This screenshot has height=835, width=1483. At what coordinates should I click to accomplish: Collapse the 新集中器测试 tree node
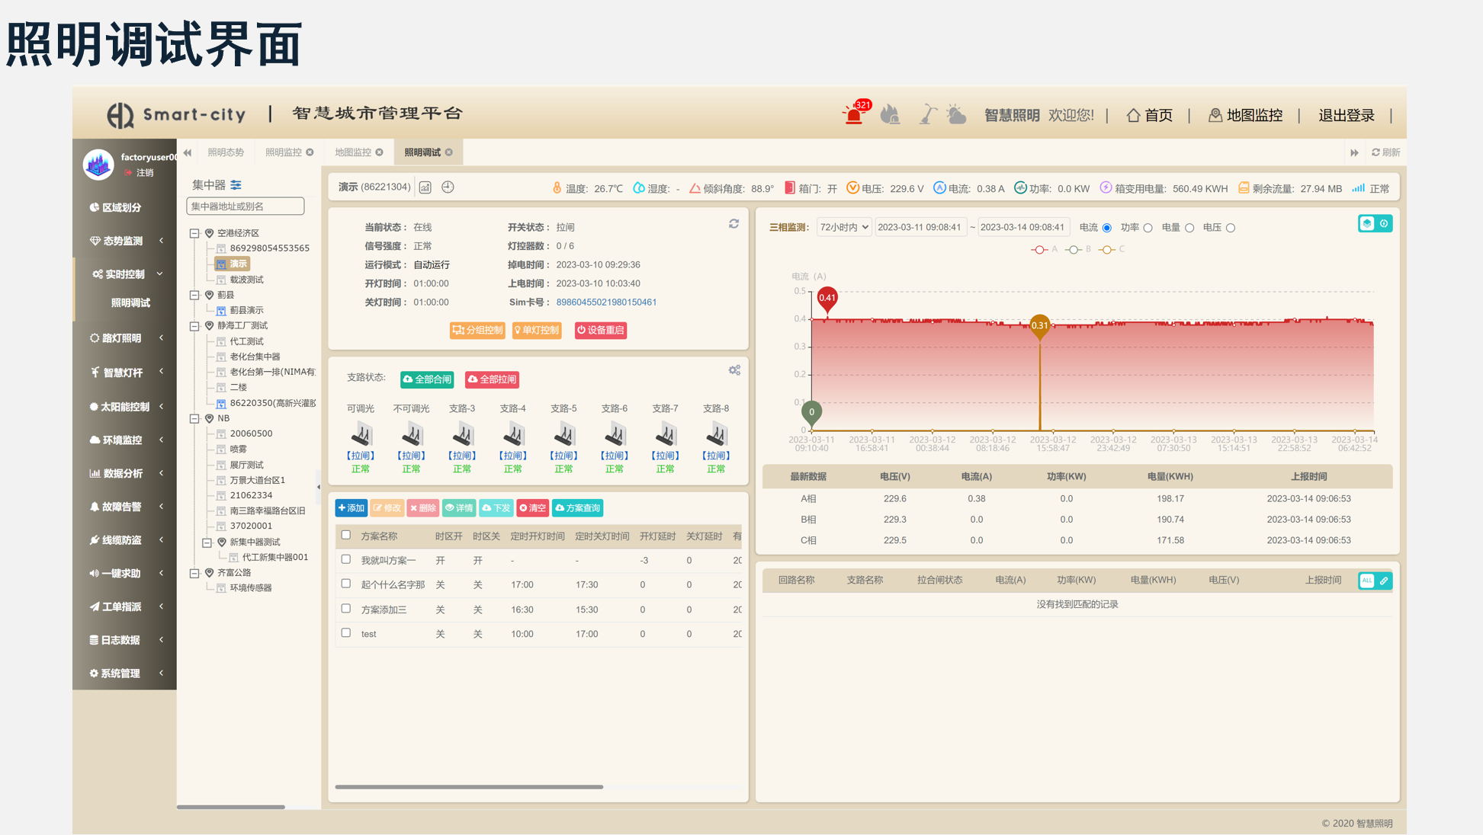[207, 542]
